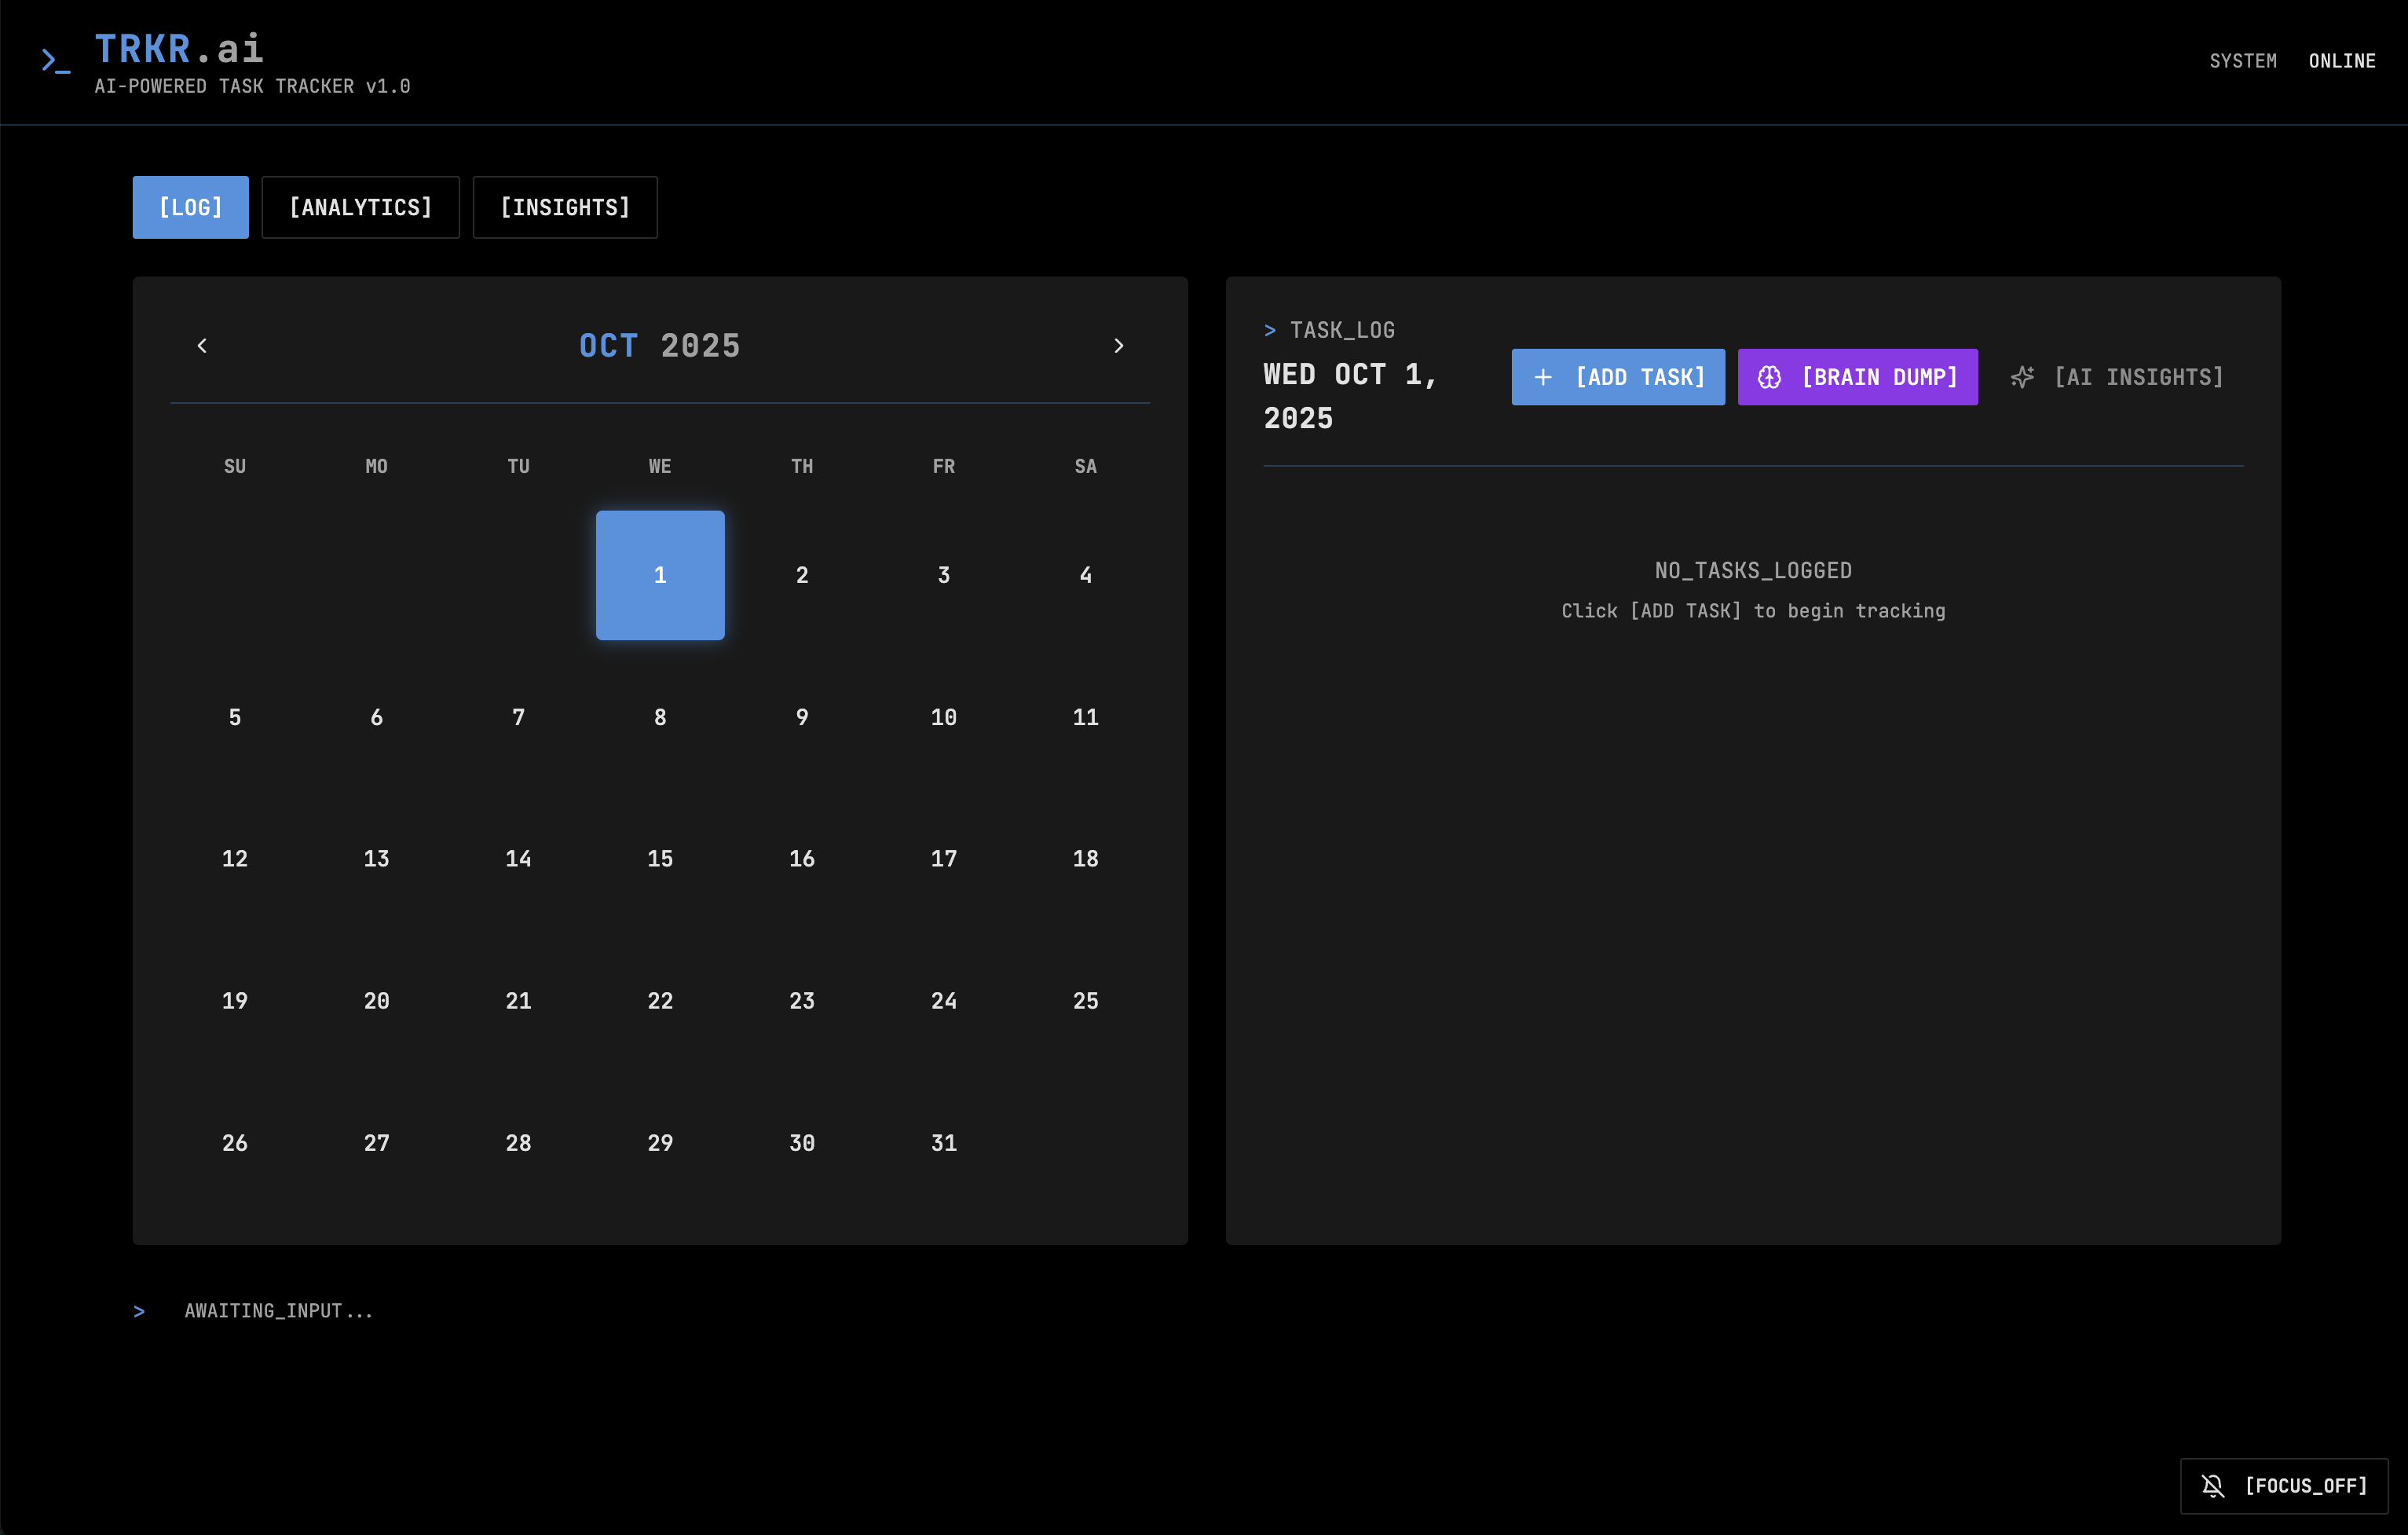This screenshot has height=1535, width=2408.
Task: Select October 1 on the calendar
Action: pyautogui.click(x=660, y=575)
